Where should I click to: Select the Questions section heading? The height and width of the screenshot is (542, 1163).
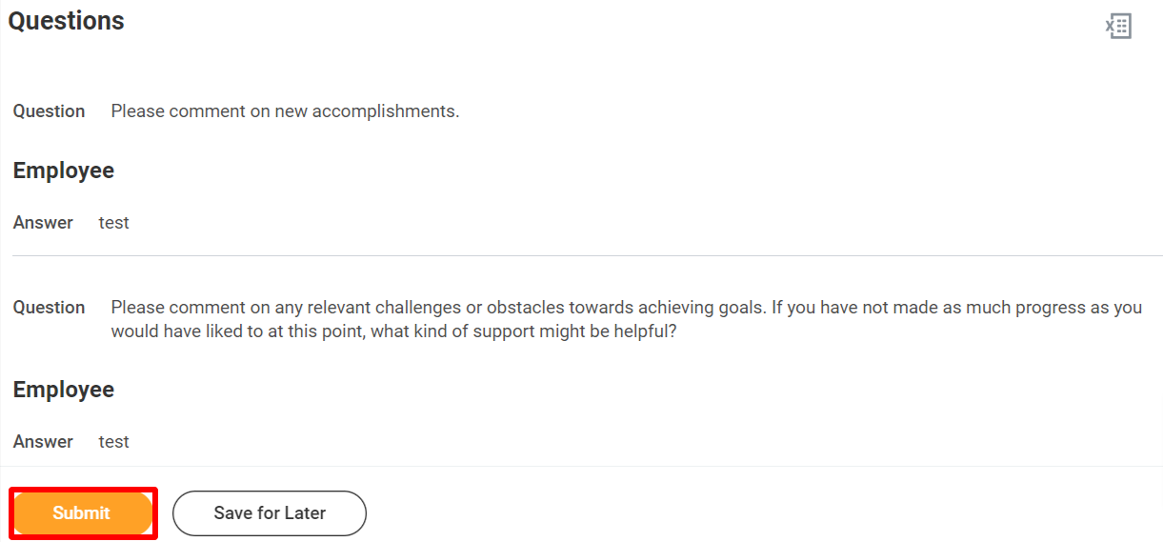pos(67,21)
